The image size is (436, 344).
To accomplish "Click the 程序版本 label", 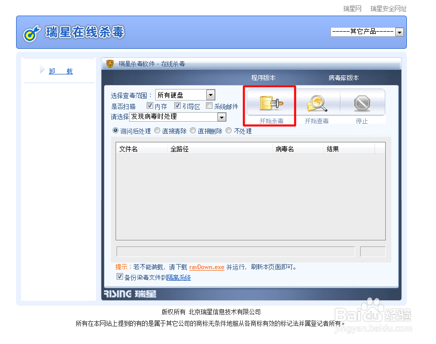I will coord(263,78).
